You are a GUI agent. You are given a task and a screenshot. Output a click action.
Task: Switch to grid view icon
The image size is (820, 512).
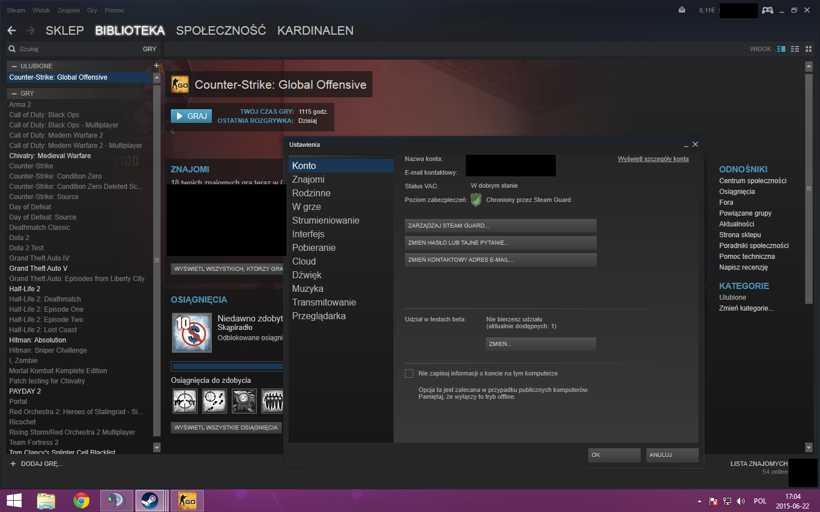pos(809,49)
